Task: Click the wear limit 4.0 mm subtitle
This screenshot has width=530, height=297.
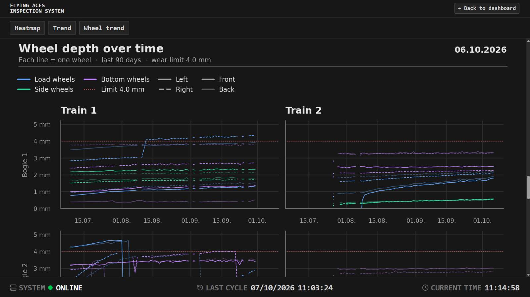Action: tap(181, 60)
